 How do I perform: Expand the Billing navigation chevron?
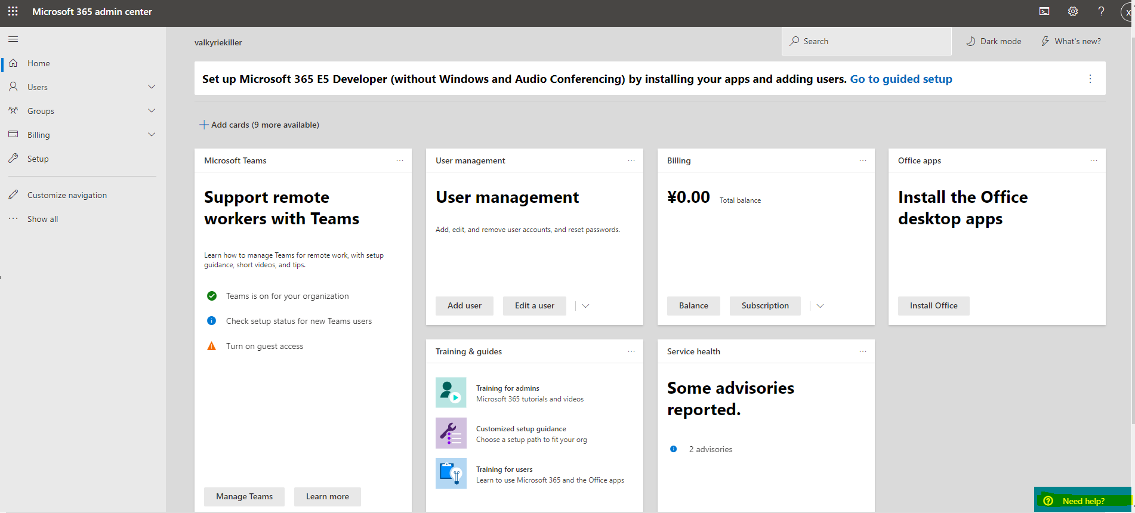click(152, 135)
